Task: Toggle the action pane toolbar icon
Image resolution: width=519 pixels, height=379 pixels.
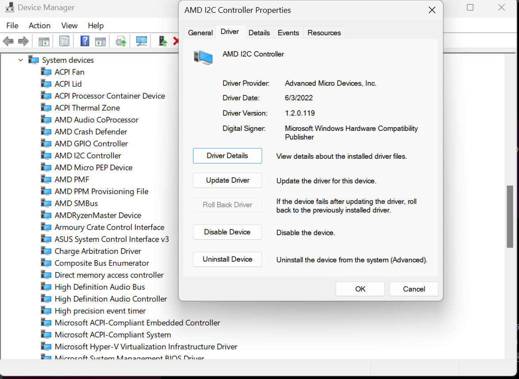Action: 100,42
